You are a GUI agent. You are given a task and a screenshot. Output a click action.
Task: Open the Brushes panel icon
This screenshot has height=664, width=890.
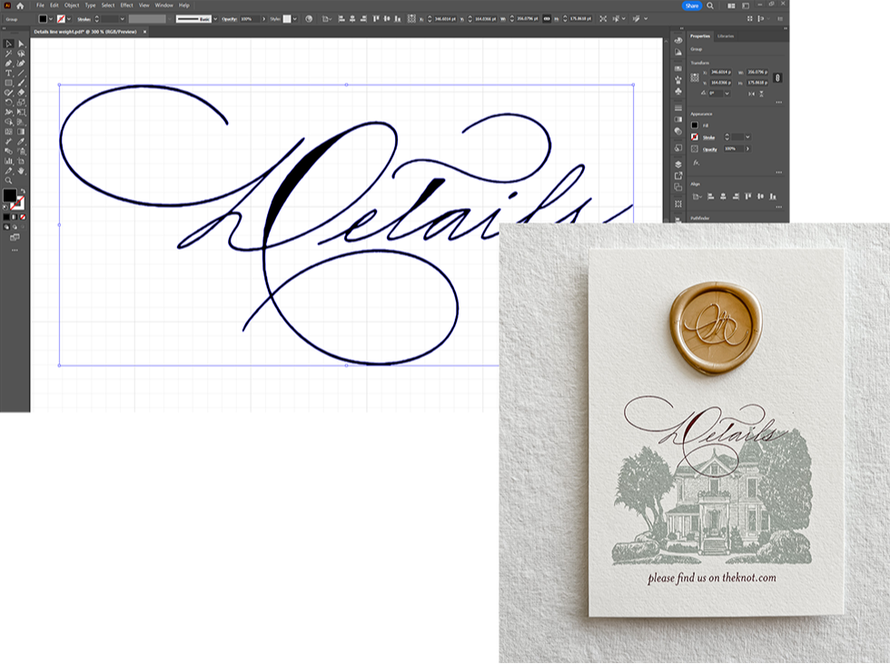[x=678, y=80]
